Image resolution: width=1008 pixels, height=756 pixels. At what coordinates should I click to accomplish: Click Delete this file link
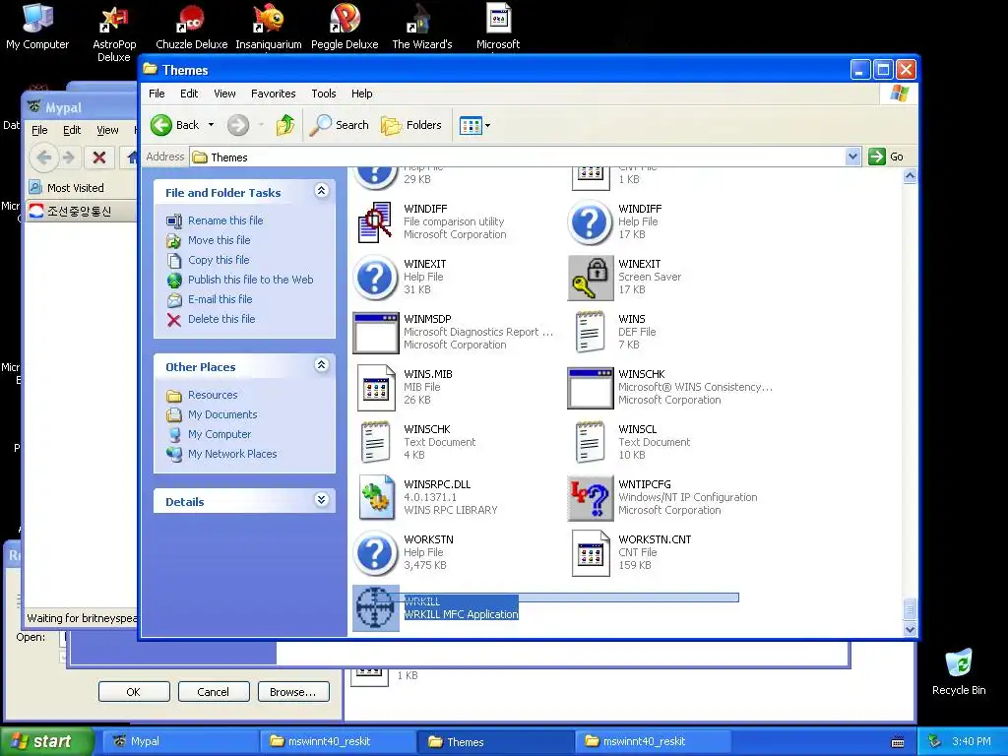pyautogui.click(x=221, y=319)
